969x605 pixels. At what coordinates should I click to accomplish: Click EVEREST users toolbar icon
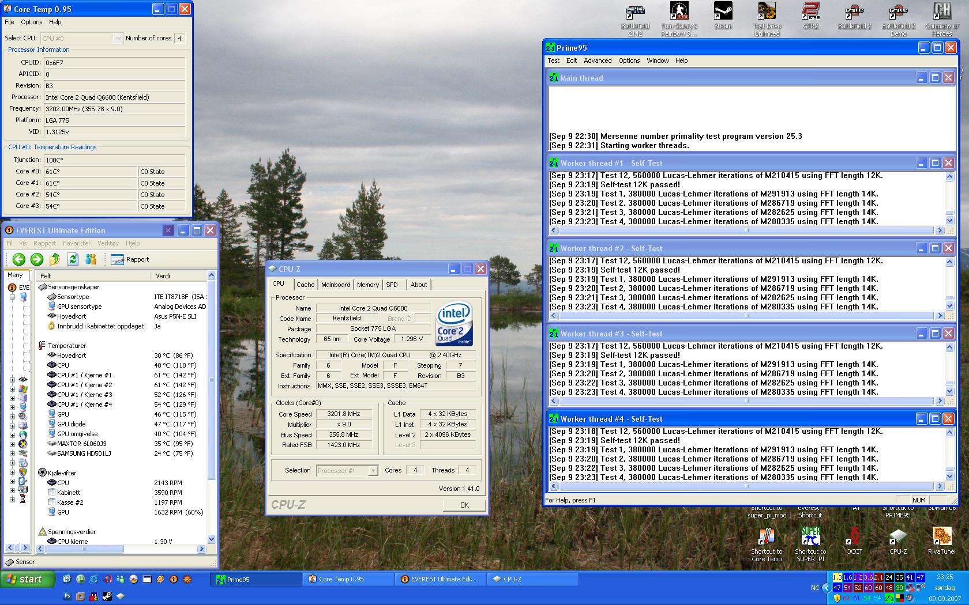click(x=91, y=259)
